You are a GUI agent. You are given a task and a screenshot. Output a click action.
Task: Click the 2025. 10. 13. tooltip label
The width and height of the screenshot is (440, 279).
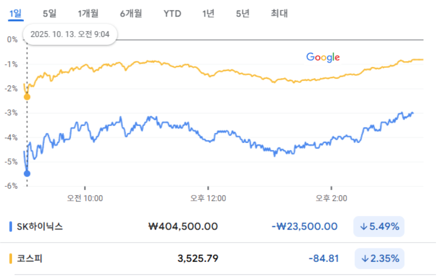click(x=70, y=35)
